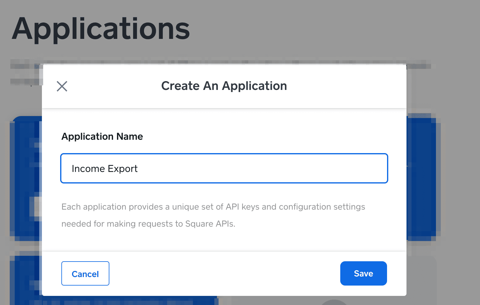Screen dimensions: 480x305
Task: Click the blurred bar under Applications heading
Action: click(x=213, y=62)
